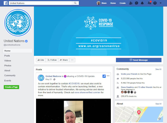Click first friend avatar in Community panel
The width and height of the screenshot is (167, 123).
[122, 92]
